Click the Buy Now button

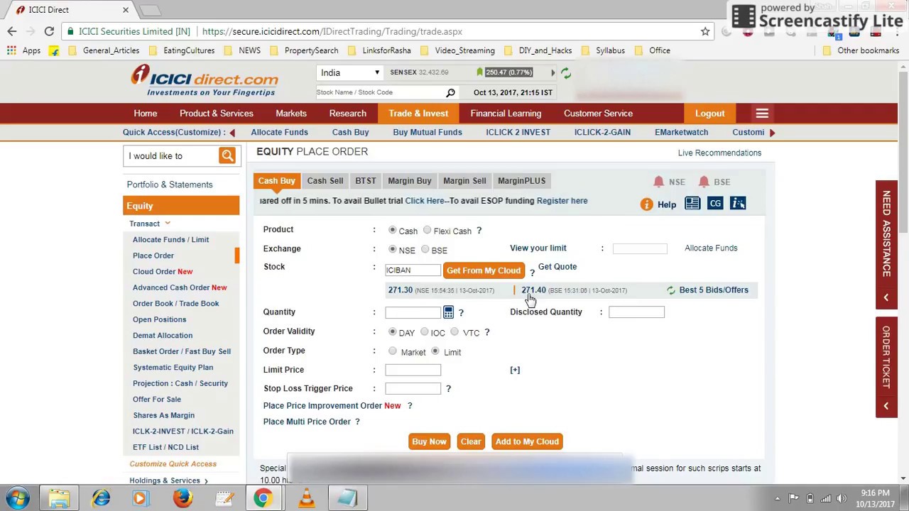[429, 441]
